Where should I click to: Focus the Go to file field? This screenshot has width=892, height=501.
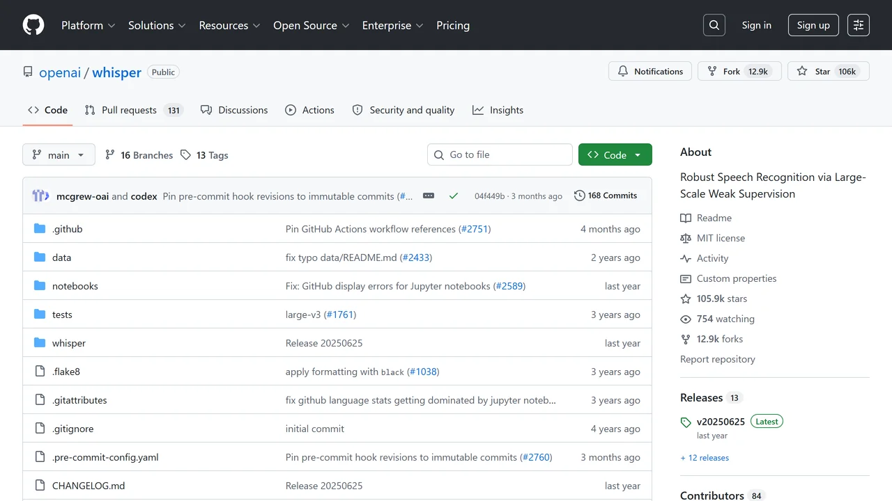tap(500, 154)
